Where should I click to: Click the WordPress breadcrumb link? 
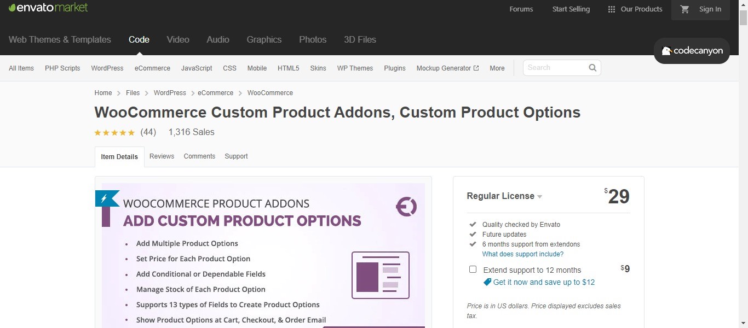pos(170,93)
